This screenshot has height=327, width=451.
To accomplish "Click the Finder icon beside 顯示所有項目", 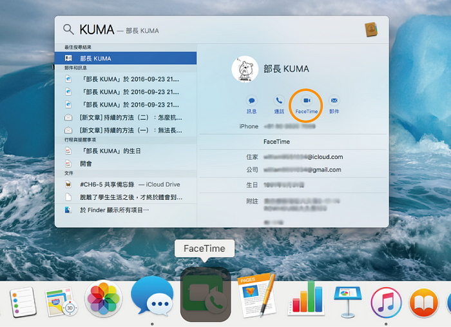I will pos(68,210).
